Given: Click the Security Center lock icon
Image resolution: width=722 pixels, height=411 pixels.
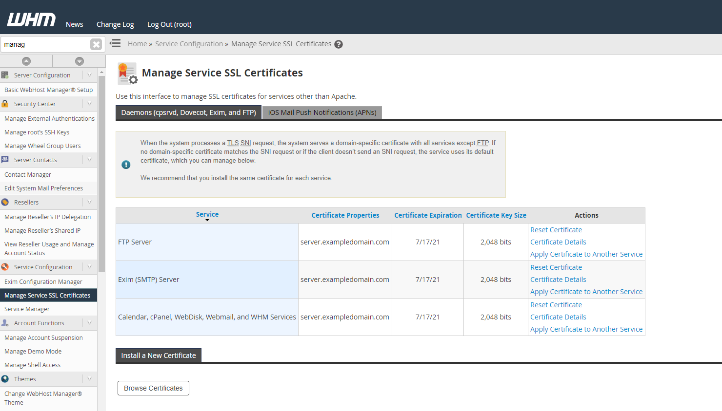Looking at the screenshot, I should 5,104.
